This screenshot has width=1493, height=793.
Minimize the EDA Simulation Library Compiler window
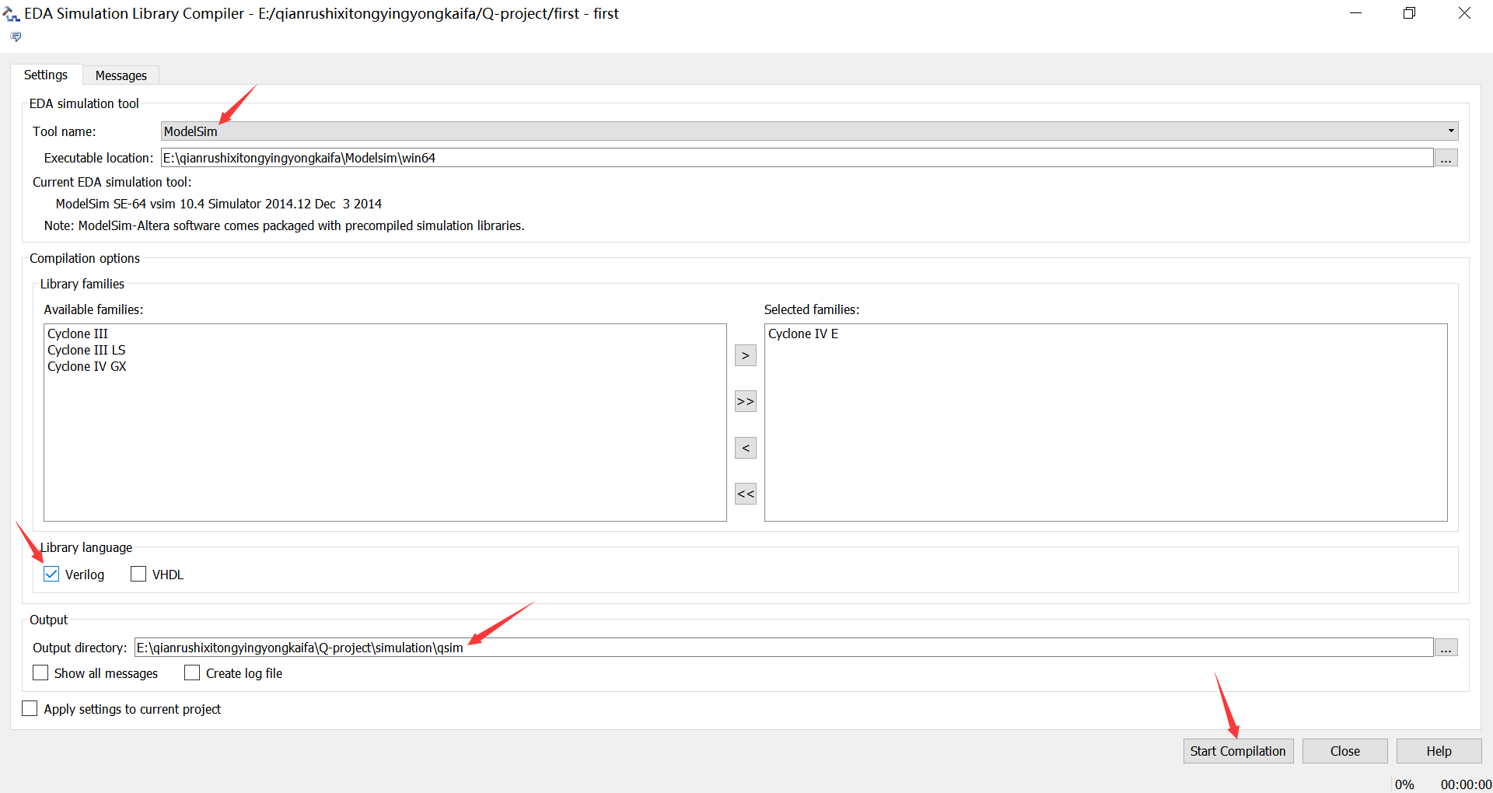1356,13
